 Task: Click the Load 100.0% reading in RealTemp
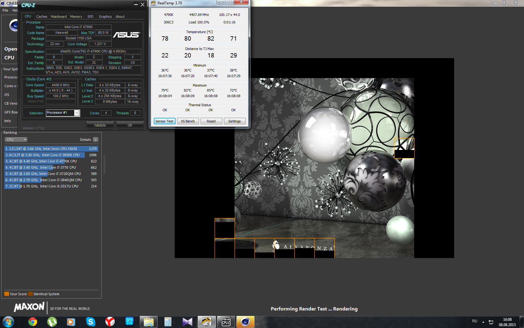click(x=199, y=22)
